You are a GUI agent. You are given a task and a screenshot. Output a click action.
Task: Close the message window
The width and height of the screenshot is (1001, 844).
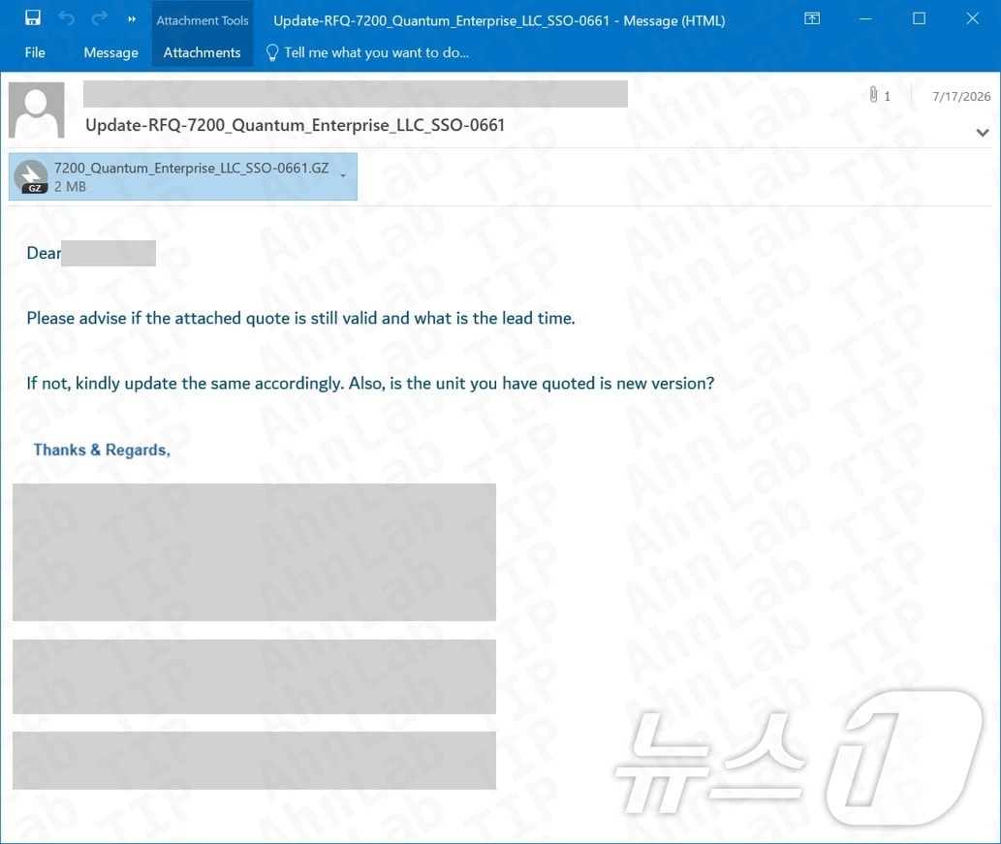[972, 18]
